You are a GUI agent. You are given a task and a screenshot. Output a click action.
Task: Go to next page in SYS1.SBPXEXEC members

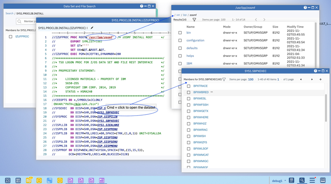[x=312, y=79]
